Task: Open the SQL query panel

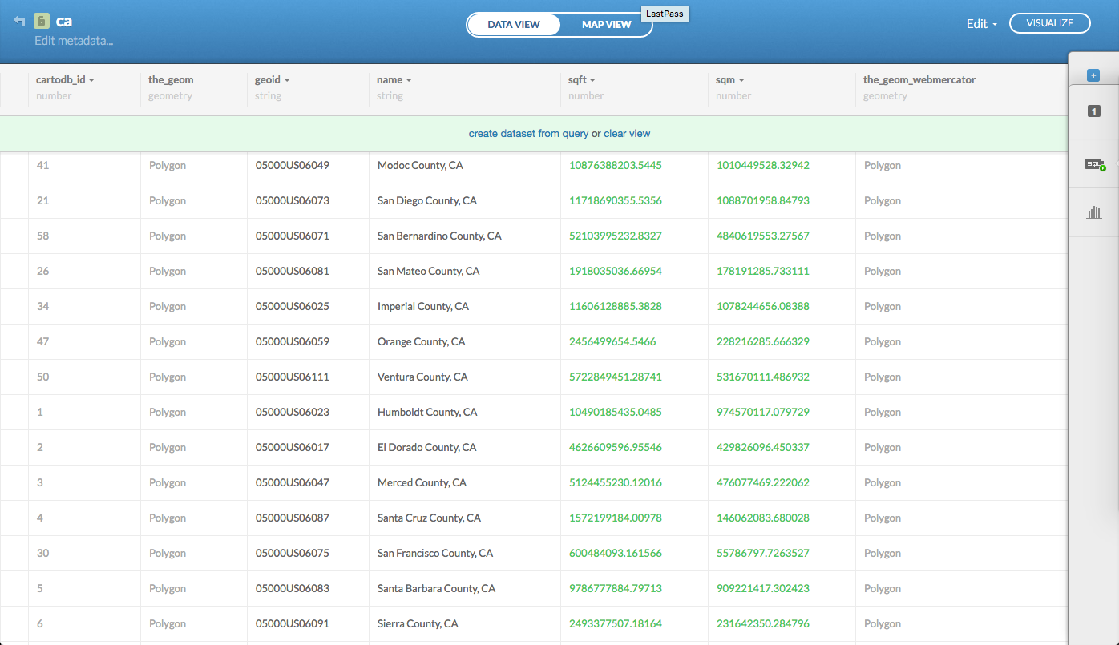Action: (x=1094, y=164)
